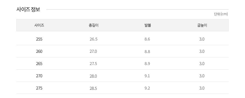Click total length value 26.5
Viewport: 245px width, 98px height.
pos(93,39)
